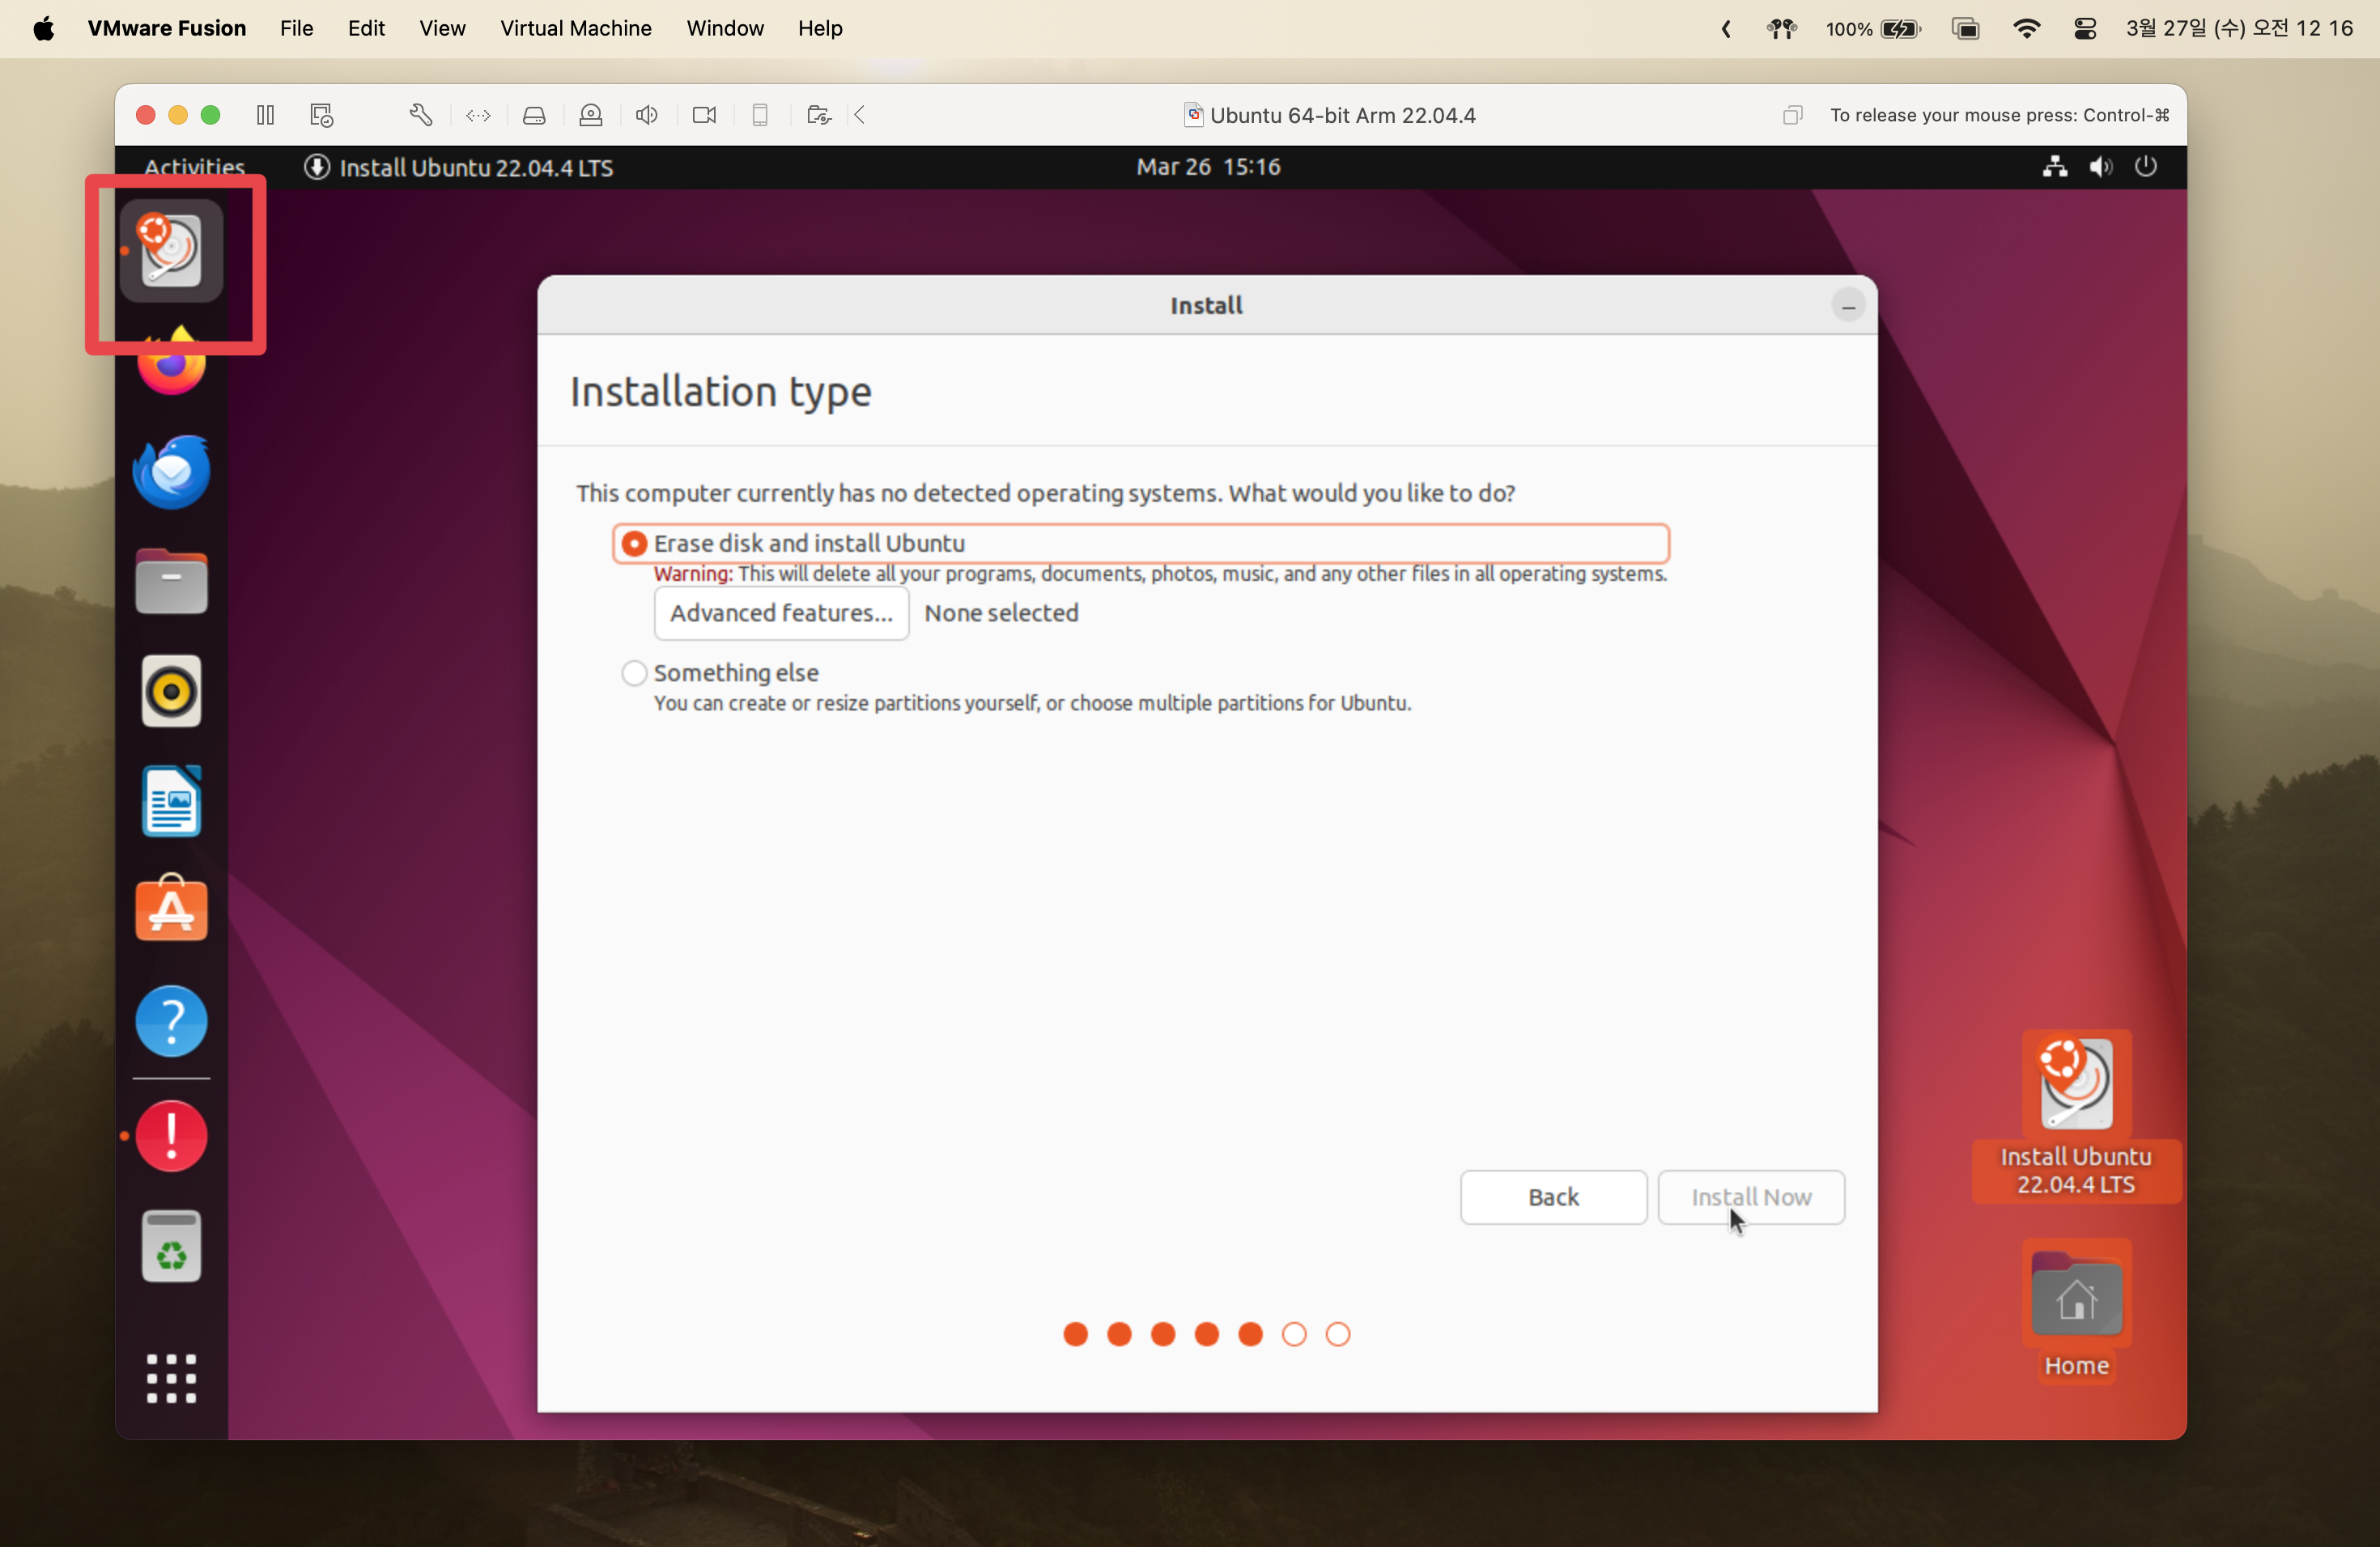Open Advanced features... options
Viewport: 2380px width, 1547px height.
781,612
